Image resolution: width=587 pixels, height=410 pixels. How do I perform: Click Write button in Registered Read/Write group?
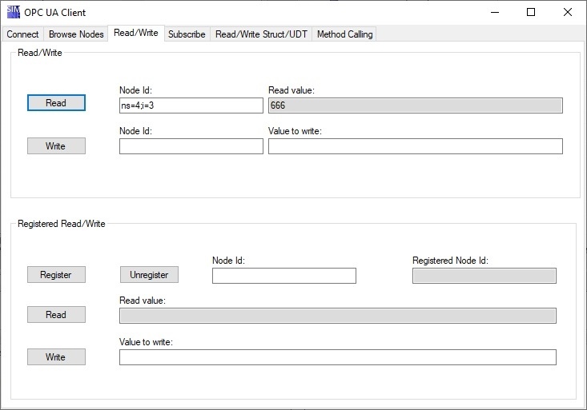click(x=56, y=357)
